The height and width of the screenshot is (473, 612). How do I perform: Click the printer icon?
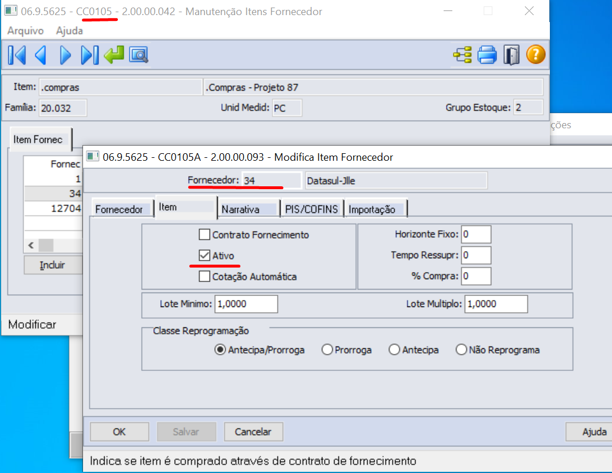coord(487,55)
